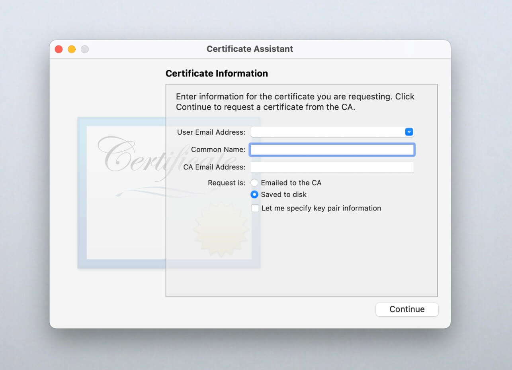Select the Emailed to the CA option
512x370 pixels.
coord(254,183)
